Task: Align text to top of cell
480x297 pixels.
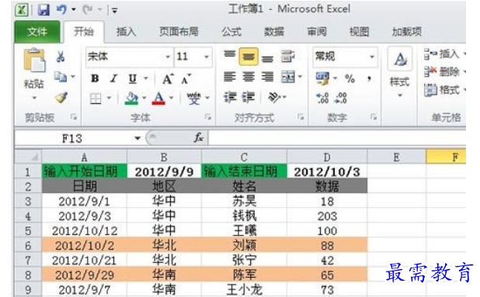Action: (230, 55)
